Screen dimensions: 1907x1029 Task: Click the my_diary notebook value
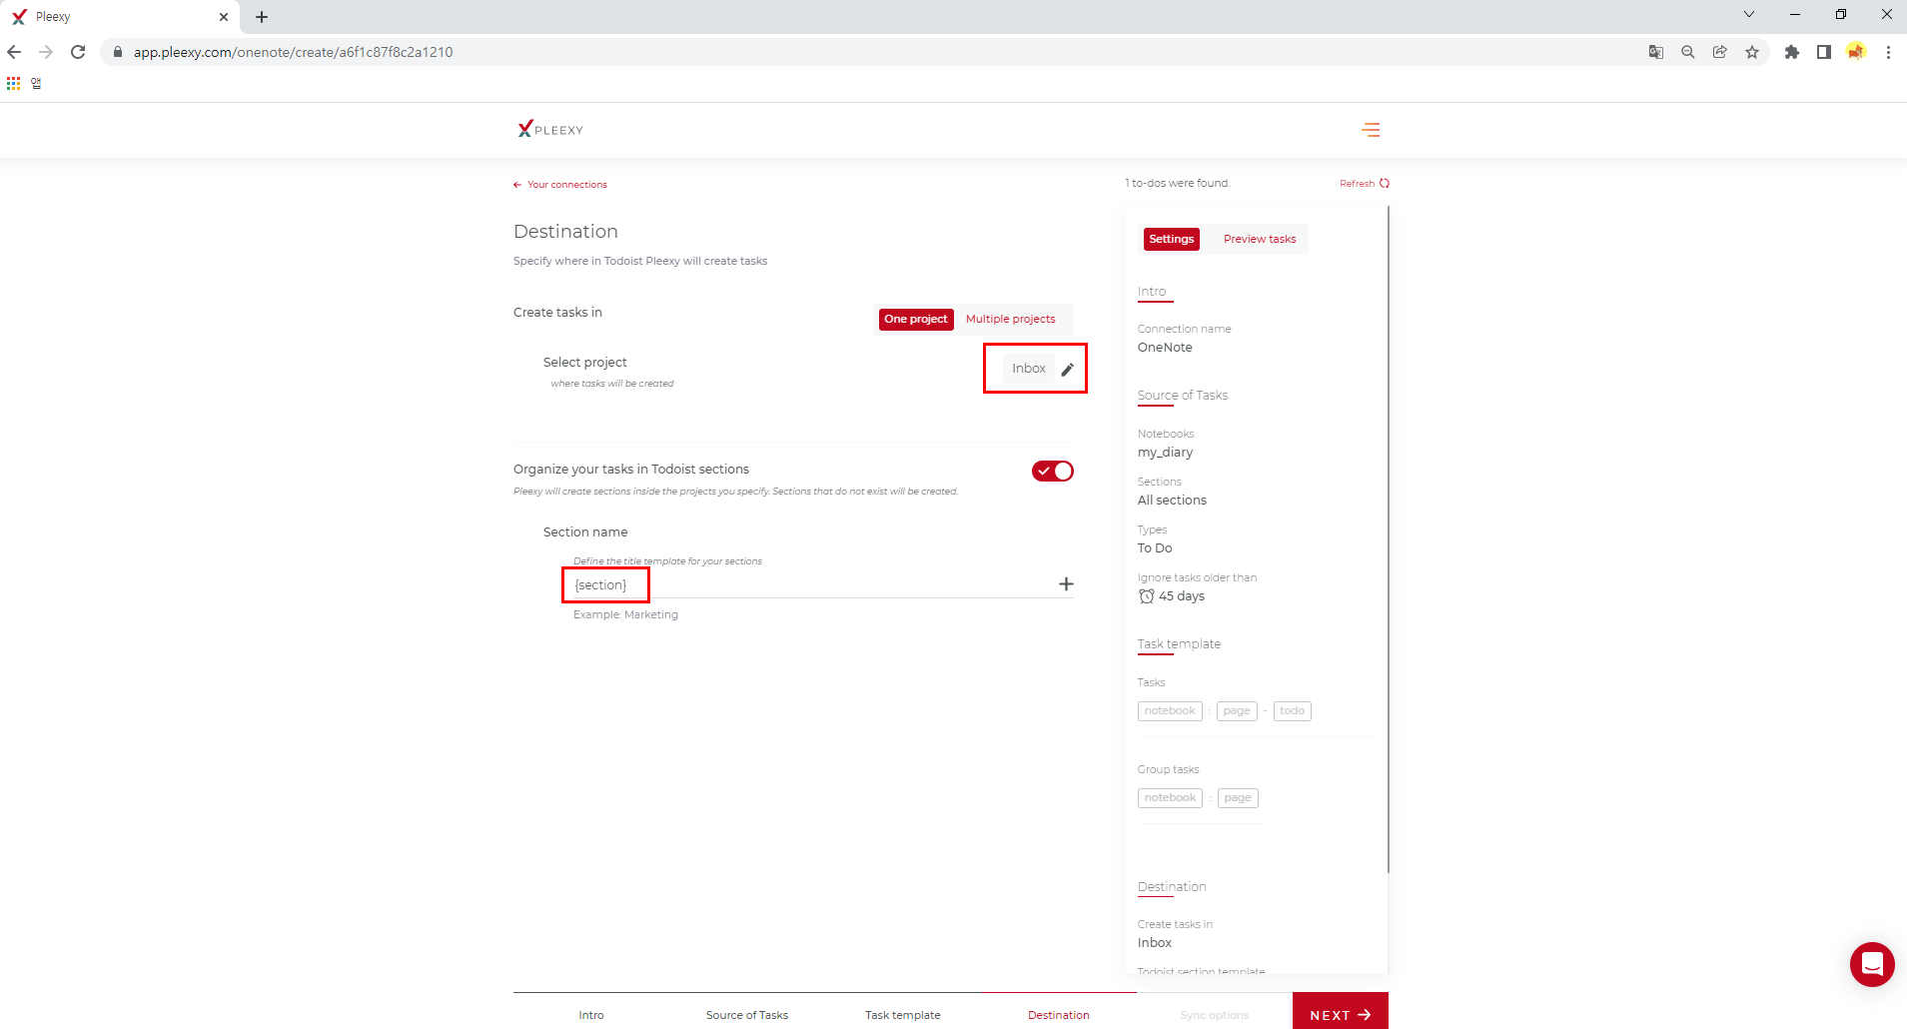[x=1165, y=453]
